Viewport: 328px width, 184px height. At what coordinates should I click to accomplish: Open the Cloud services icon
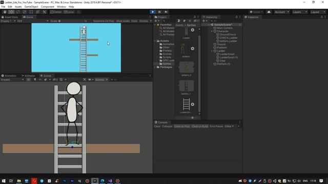pos(269,12)
